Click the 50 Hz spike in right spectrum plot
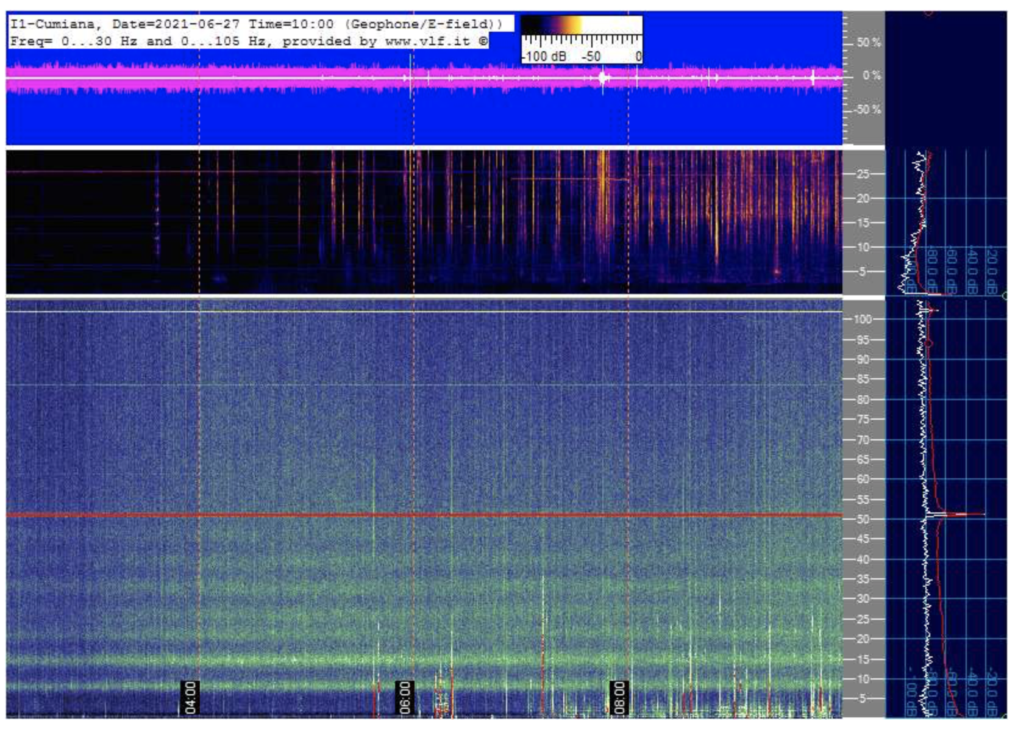Screen dimensions: 1018x732 click(955, 515)
